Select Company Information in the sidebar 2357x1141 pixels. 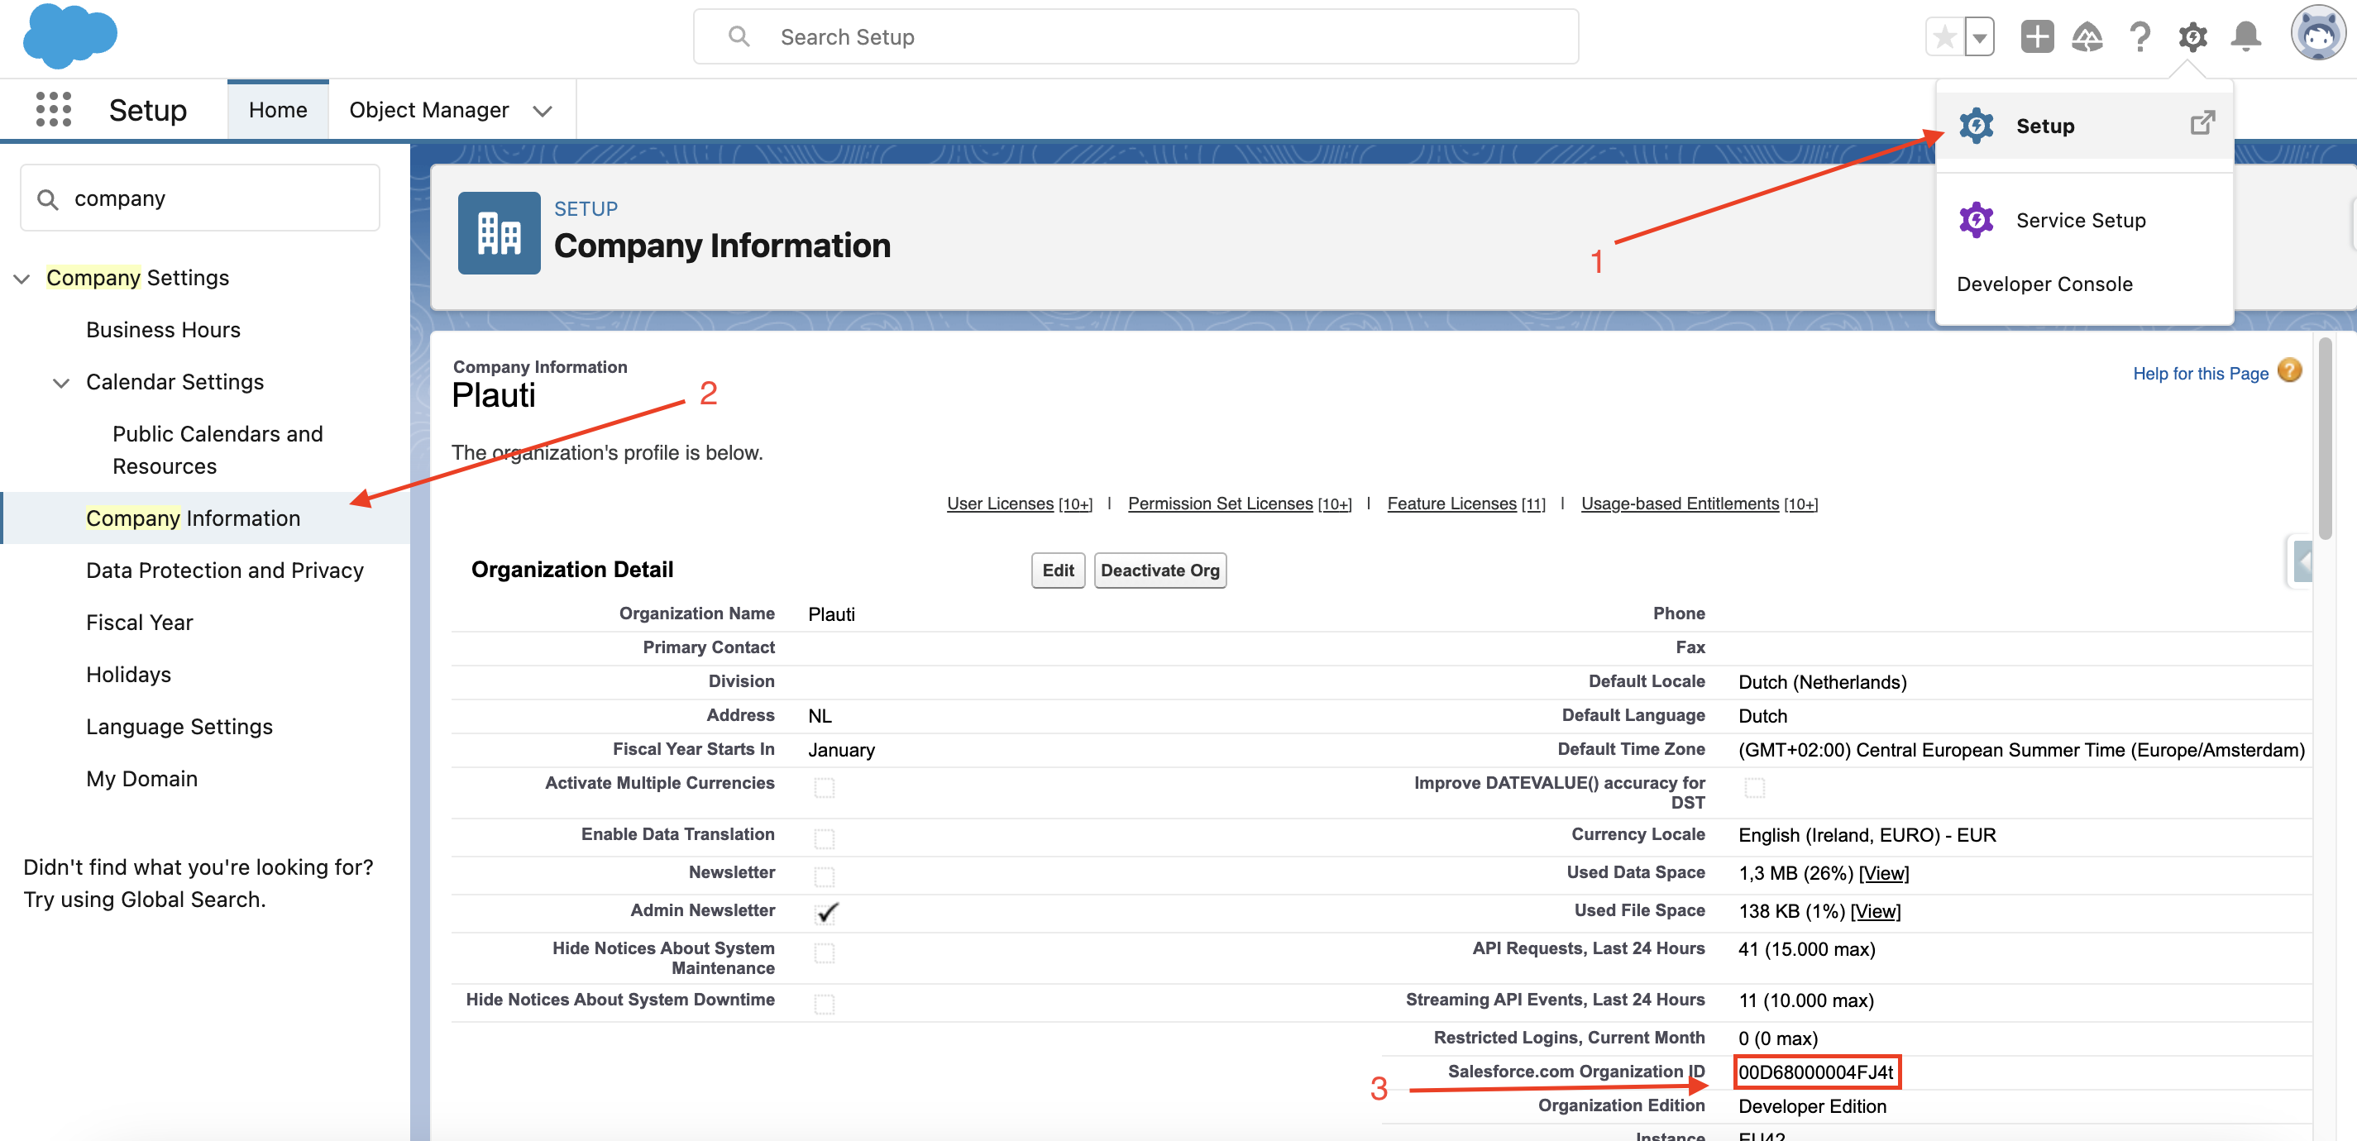(x=192, y=518)
